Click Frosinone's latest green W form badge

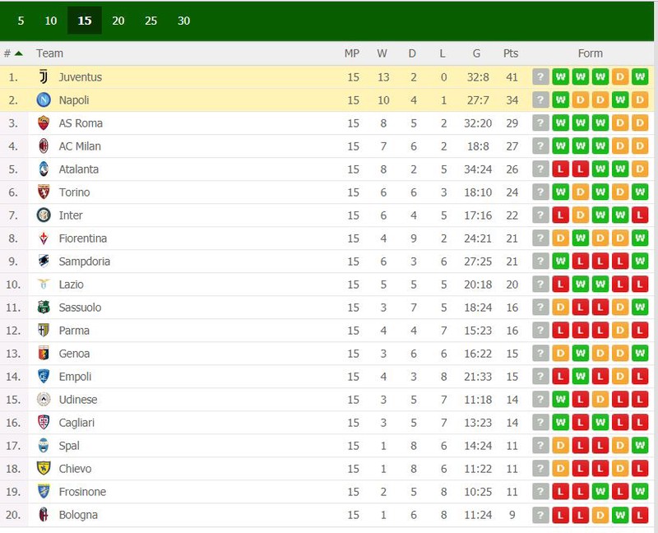(640, 492)
